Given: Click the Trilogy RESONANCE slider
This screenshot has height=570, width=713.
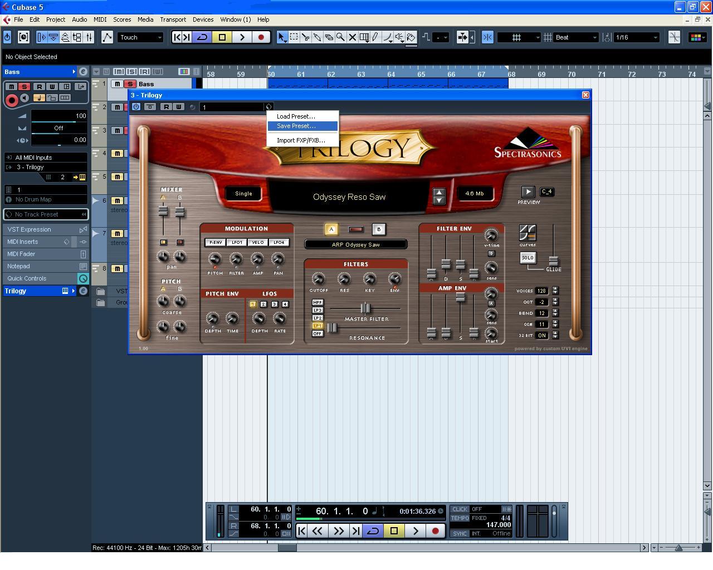Looking at the screenshot, I should pos(333,328).
